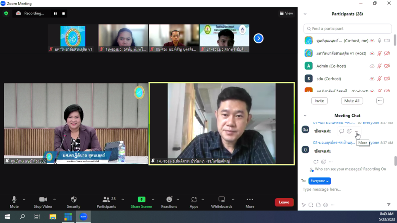The width and height of the screenshot is (397, 223).
Task: Stop the meeting recording
Action: 64,13
